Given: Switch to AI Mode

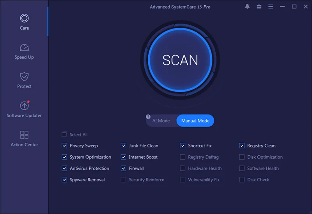Looking at the screenshot, I should click(x=161, y=121).
